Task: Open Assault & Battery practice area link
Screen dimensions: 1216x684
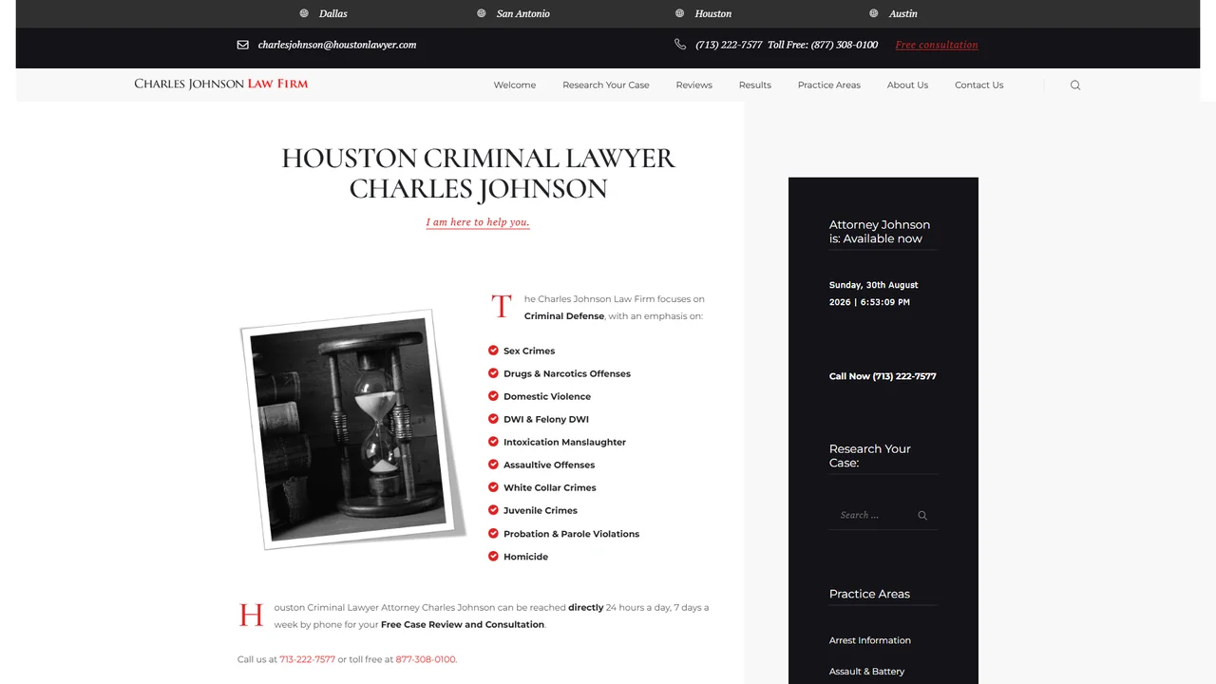Action: (866, 672)
